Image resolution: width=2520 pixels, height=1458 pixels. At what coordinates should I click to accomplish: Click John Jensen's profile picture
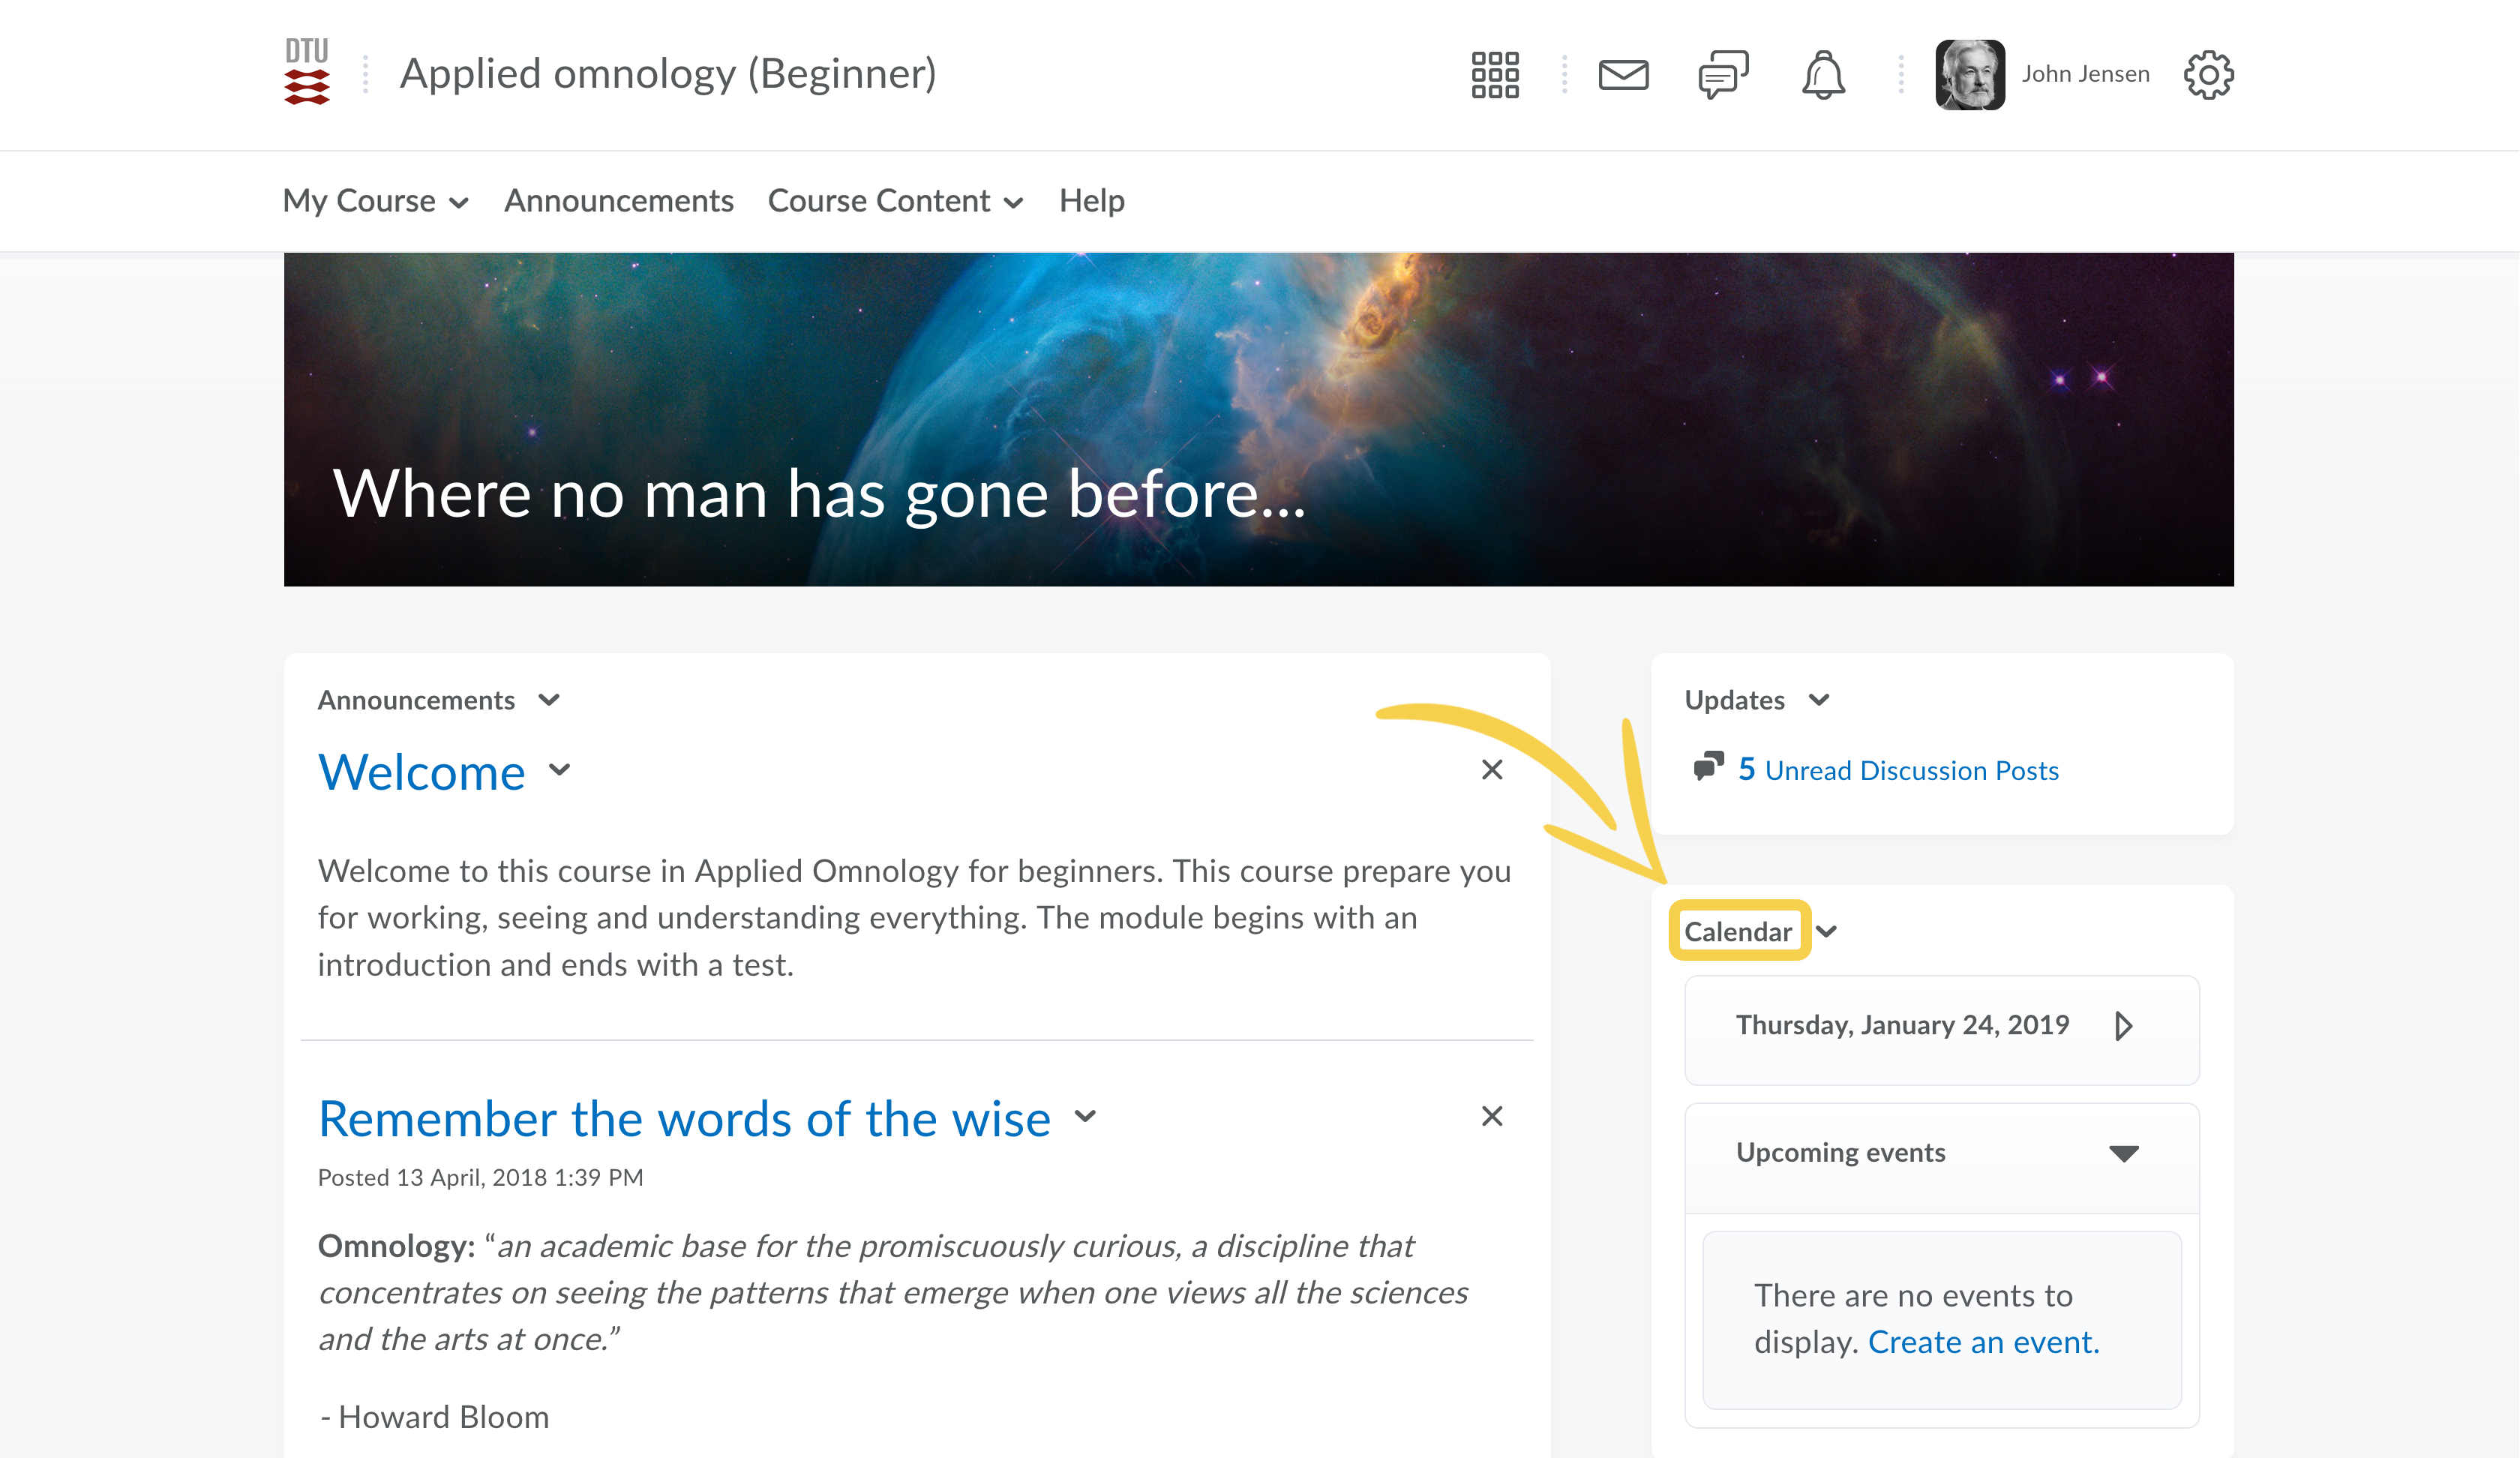pyautogui.click(x=1969, y=75)
